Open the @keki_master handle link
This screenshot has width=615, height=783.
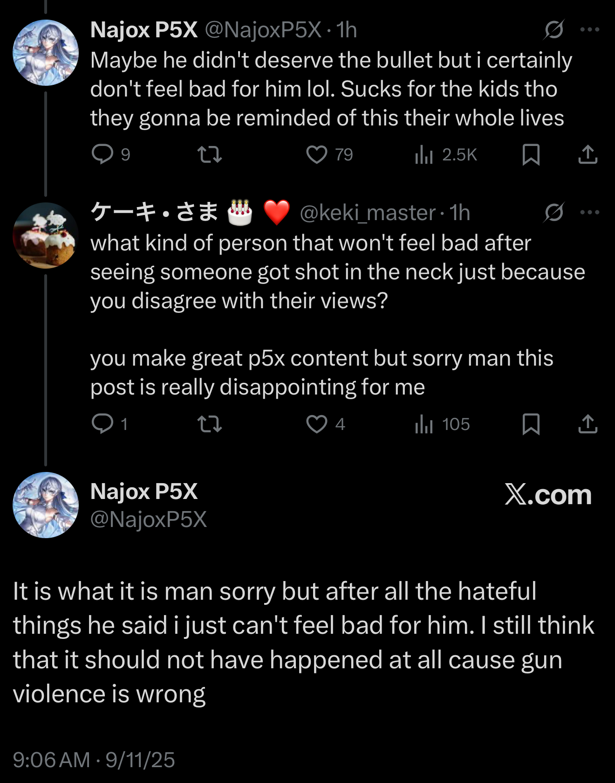(368, 213)
